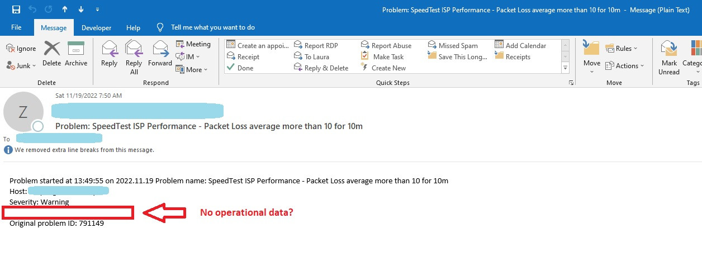
Task: Run the Receipts quick step
Action: point(513,56)
